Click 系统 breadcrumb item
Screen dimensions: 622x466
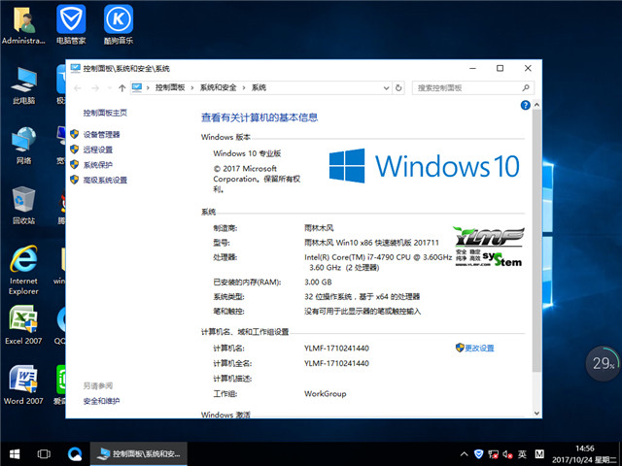point(259,87)
